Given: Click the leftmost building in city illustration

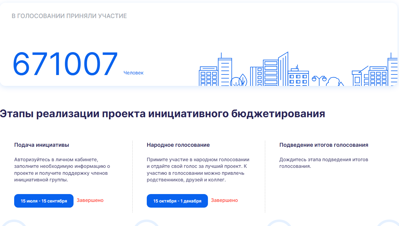Looking at the screenshot, I should [208, 77].
